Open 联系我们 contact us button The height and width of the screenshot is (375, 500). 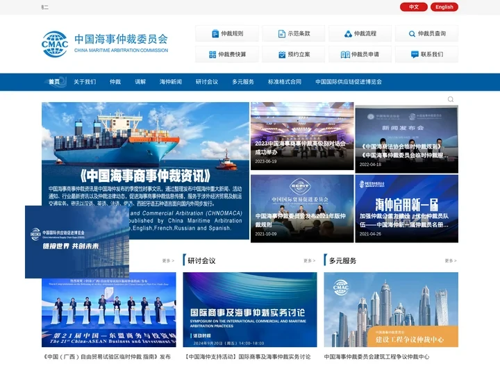point(426,54)
